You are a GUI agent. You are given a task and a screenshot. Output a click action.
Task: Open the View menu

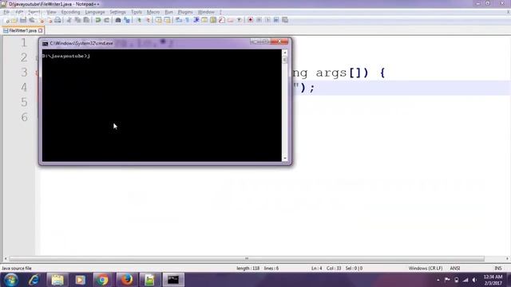click(51, 12)
